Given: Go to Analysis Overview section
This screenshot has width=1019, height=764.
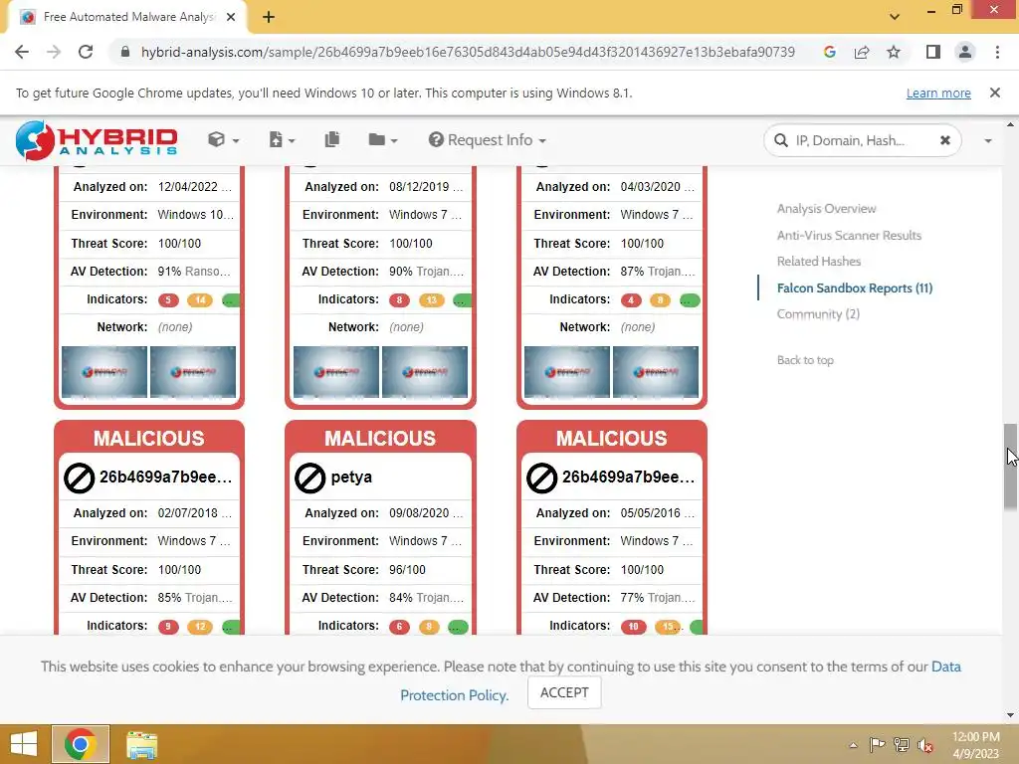Looking at the screenshot, I should (826, 209).
